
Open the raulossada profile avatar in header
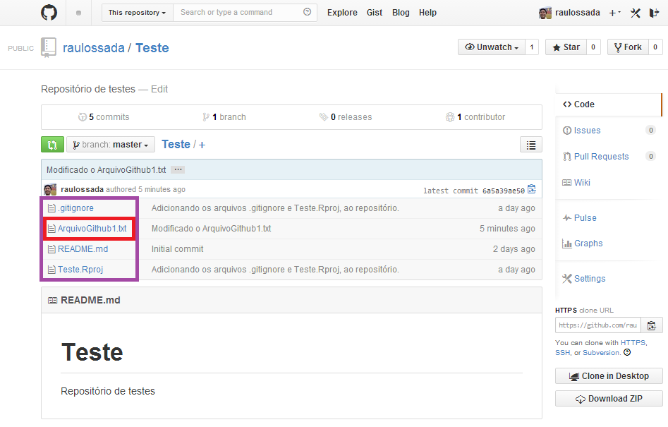[x=545, y=13]
